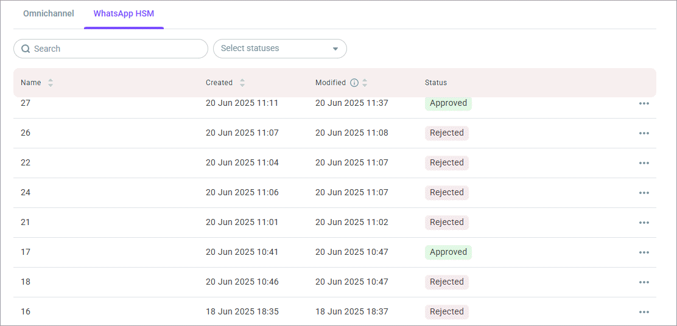Click the Approved badge for template 17
The height and width of the screenshot is (326, 677).
[448, 252]
